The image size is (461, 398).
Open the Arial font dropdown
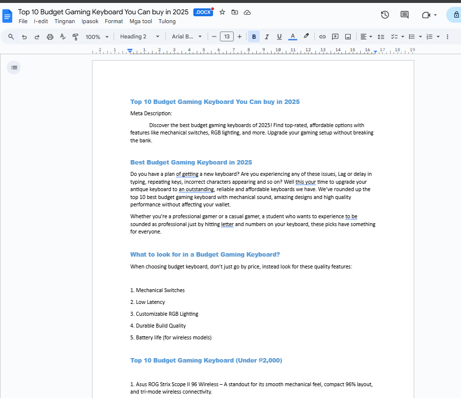[186, 36]
